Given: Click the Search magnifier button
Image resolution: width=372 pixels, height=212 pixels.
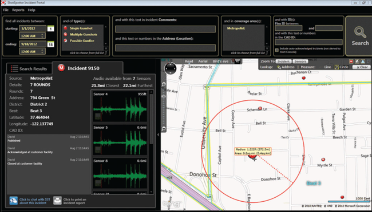Looking at the screenshot, I should pyautogui.click(x=360, y=36).
